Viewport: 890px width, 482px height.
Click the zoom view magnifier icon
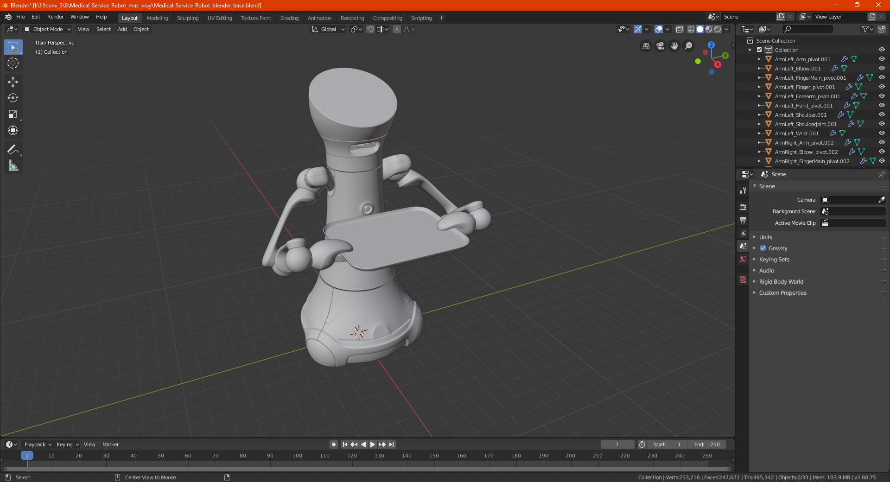pos(689,46)
